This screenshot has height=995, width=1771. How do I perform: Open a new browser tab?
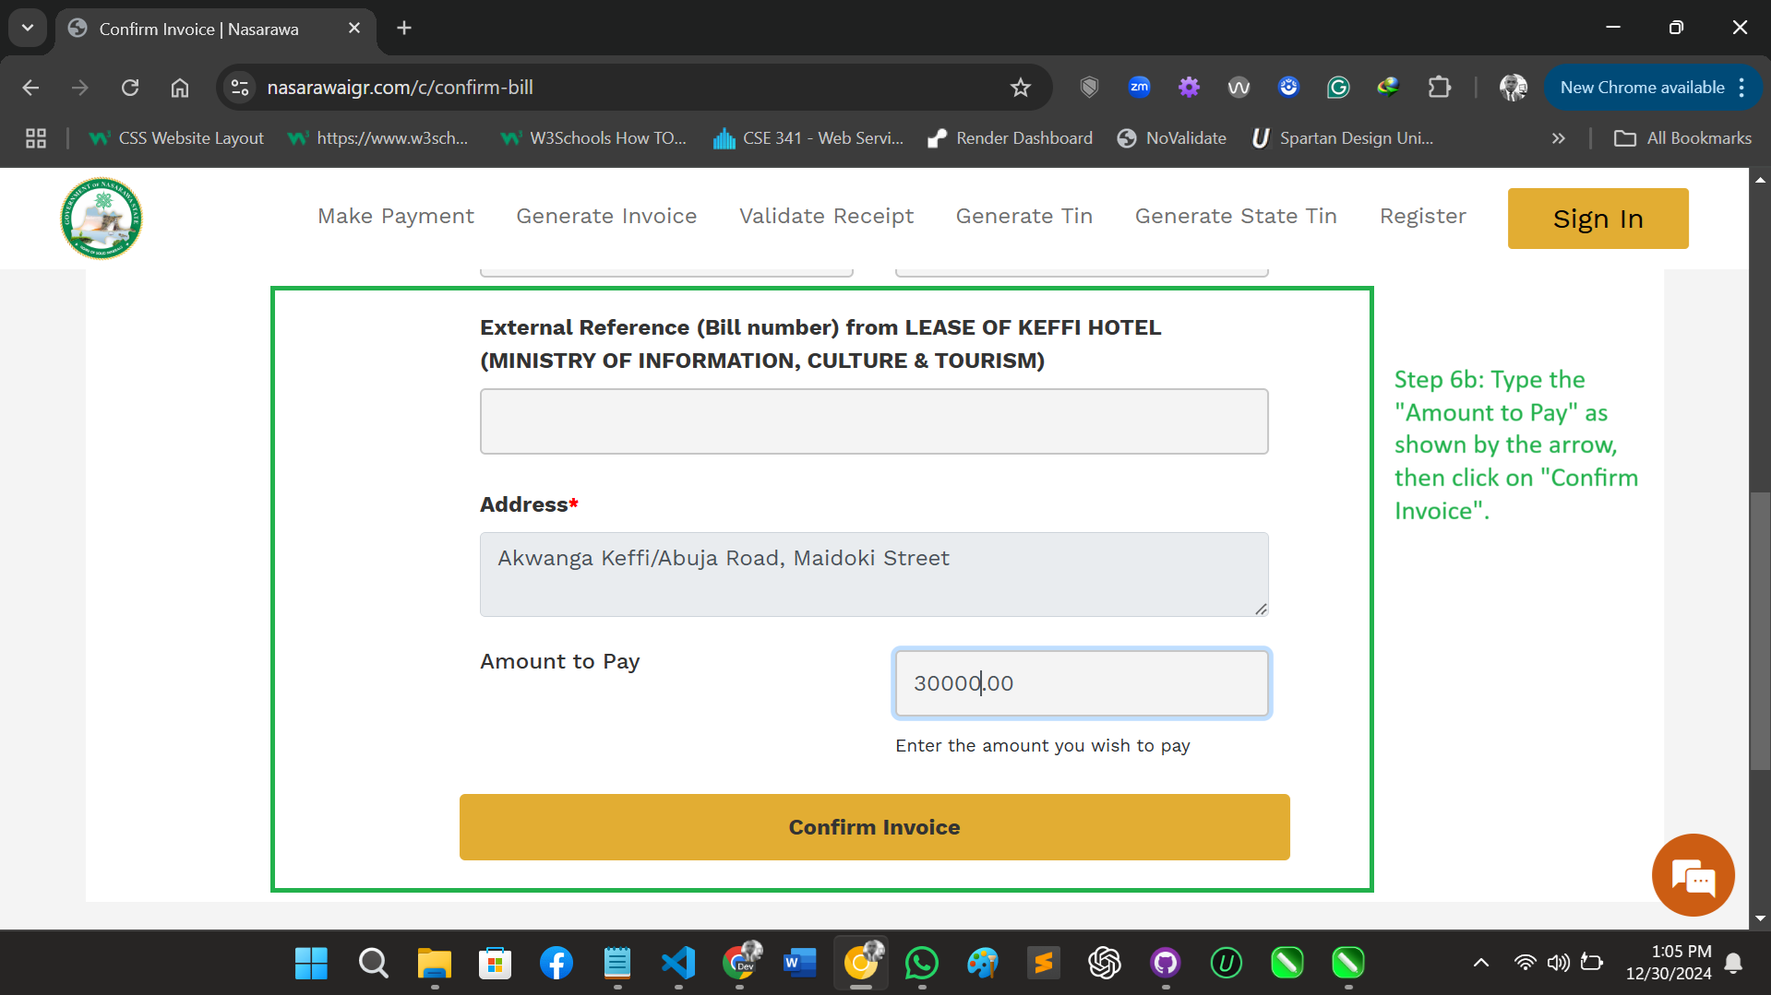(404, 28)
